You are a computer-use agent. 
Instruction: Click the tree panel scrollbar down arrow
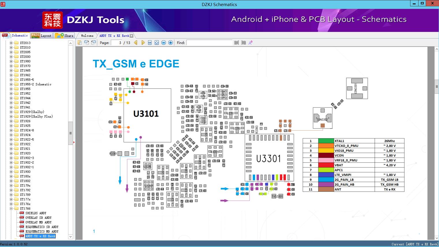pyautogui.click(x=70, y=237)
